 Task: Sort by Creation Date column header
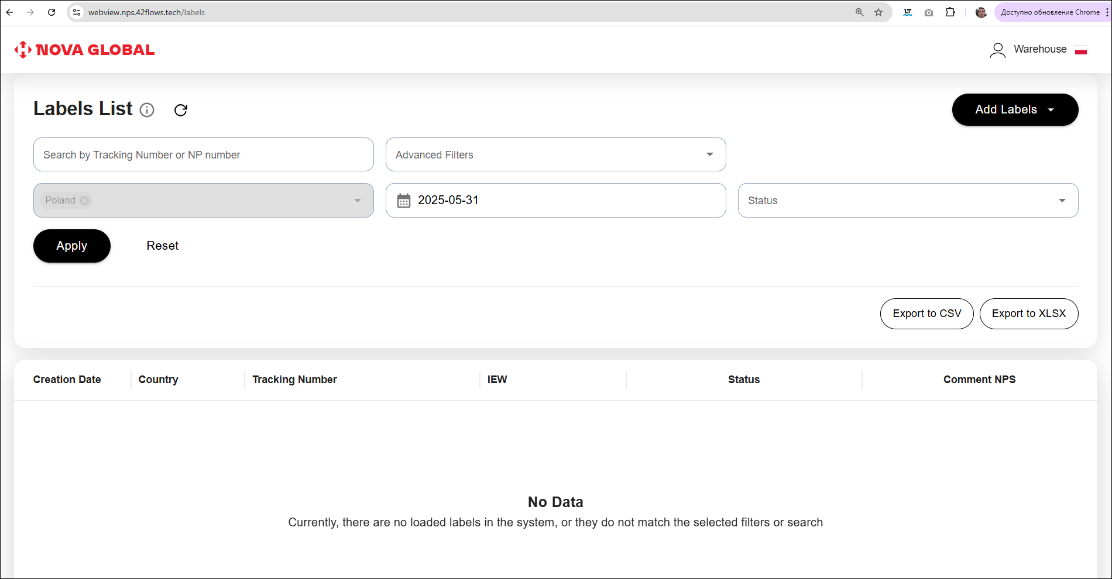pyautogui.click(x=67, y=380)
